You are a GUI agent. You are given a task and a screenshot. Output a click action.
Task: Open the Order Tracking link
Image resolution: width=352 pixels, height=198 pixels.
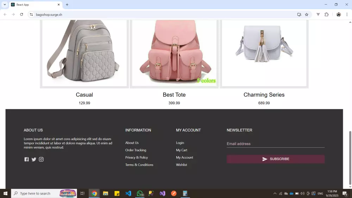pos(136,150)
